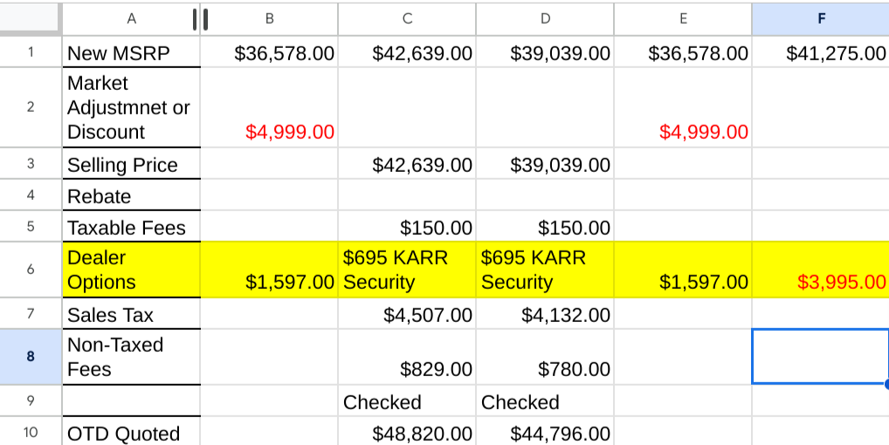Click the Market Adjustmnet or Discount cell
This screenshot has height=445, width=889.
pos(131,107)
